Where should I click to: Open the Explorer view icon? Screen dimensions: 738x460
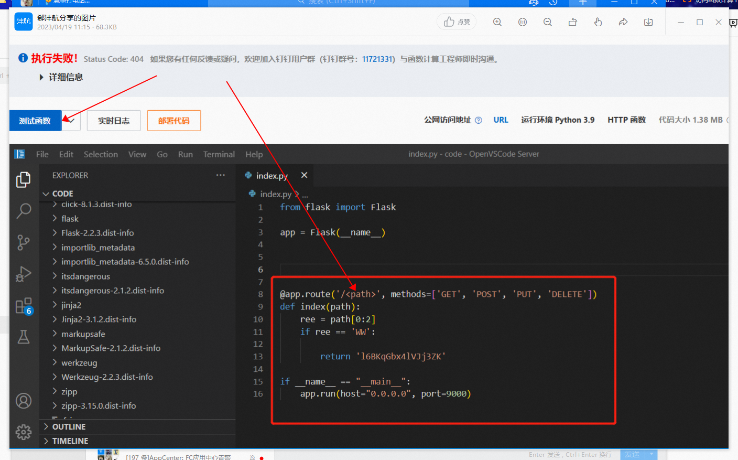24,180
